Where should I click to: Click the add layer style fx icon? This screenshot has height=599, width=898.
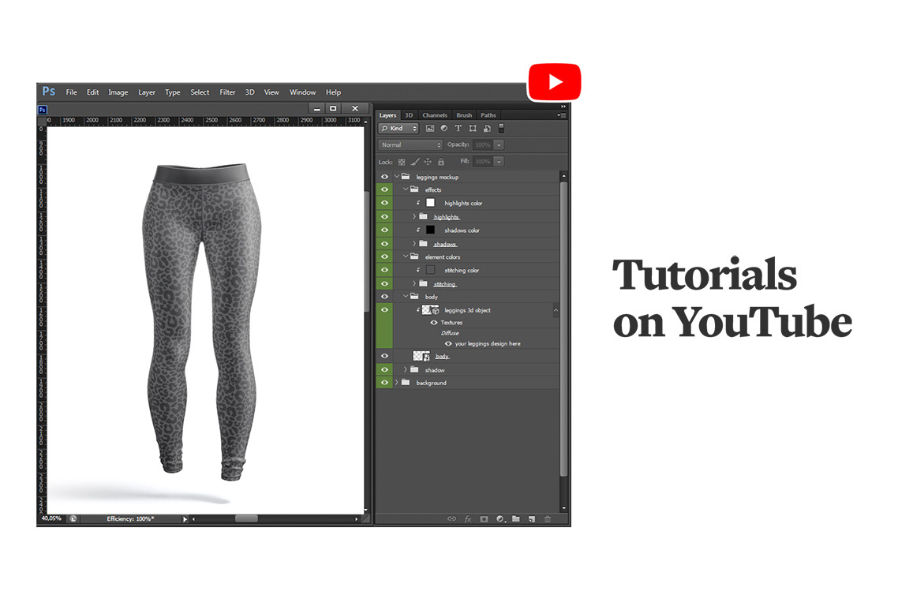[467, 519]
